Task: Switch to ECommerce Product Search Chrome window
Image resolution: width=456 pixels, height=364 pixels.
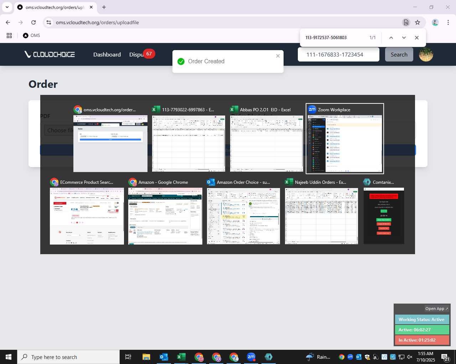Action: 87,212
